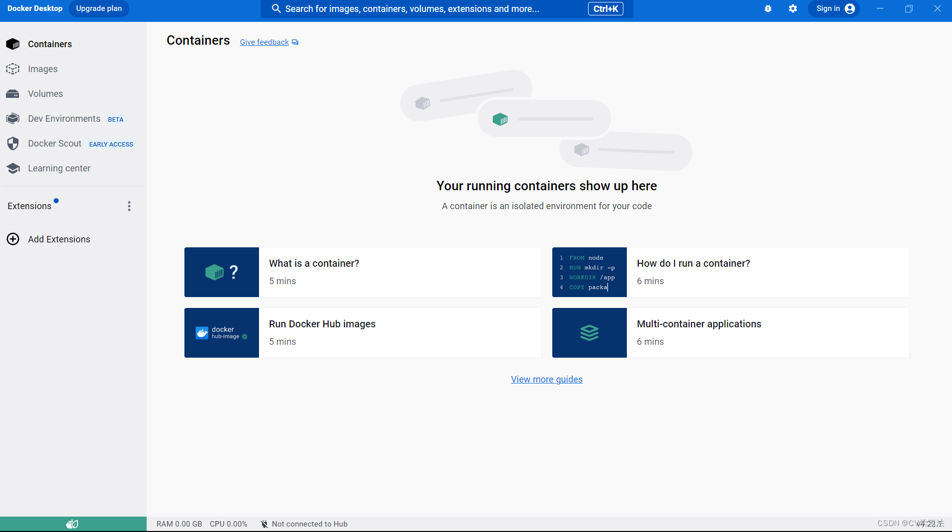
Task: Open the Settings gear icon
Action: coord(793,8)
